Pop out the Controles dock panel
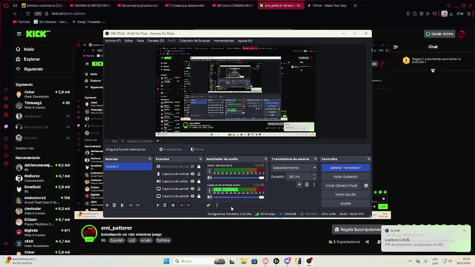Screen dimensions: 475x267 [x=368, y=159]
